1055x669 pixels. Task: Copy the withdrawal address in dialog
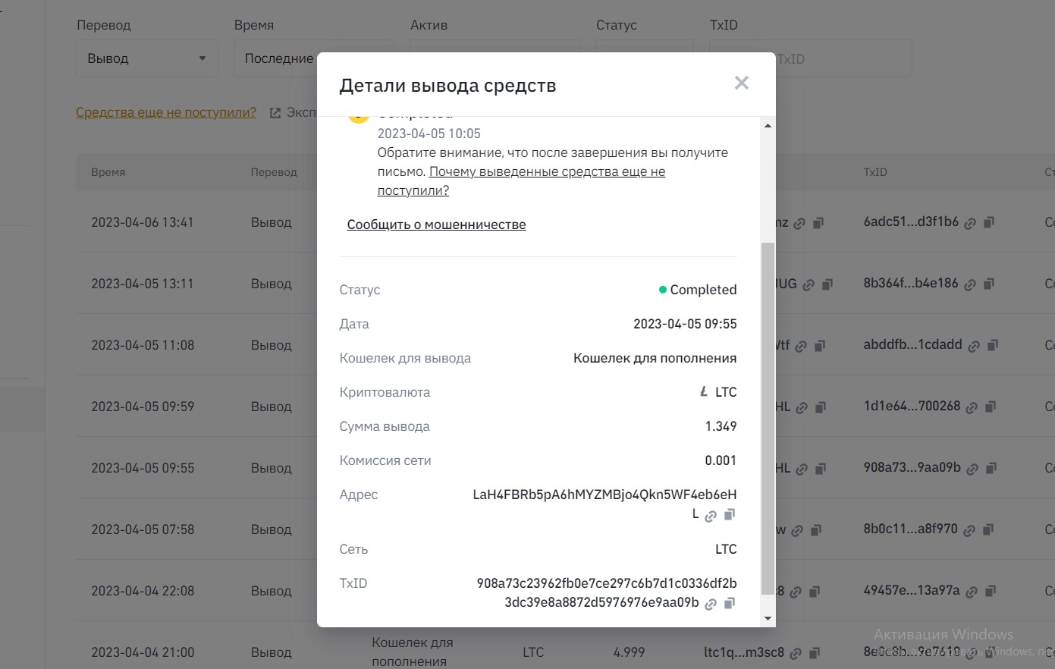point(730,515)
